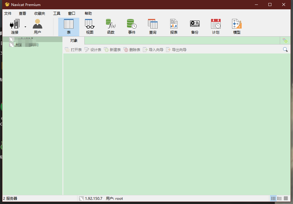This screenshot has width=293, height=204.
Task: Click the 连接 (Connection) plug icon
Action: click(15, 24)
